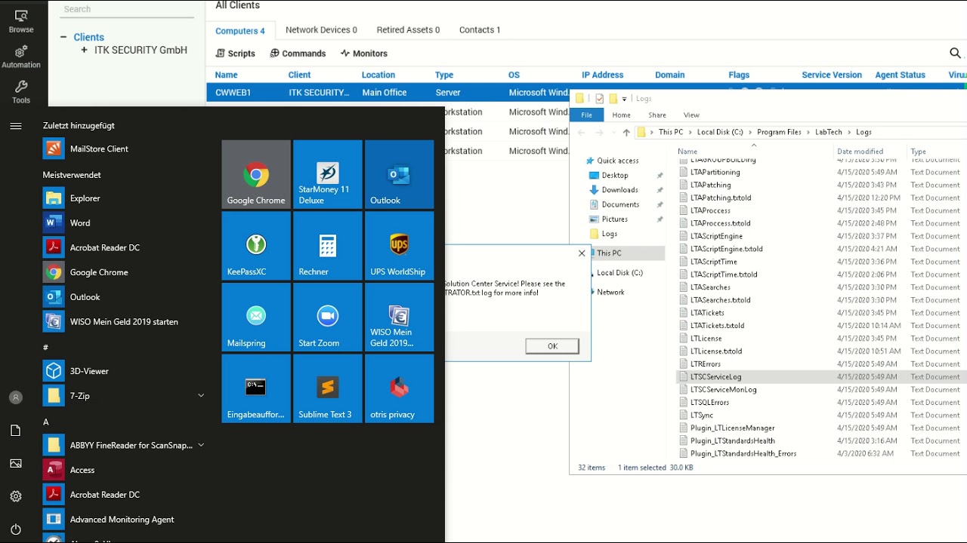
Task: Expand the ITK SECURITY GmbH node
Action: pyautogui.click(x=84, y=51)
